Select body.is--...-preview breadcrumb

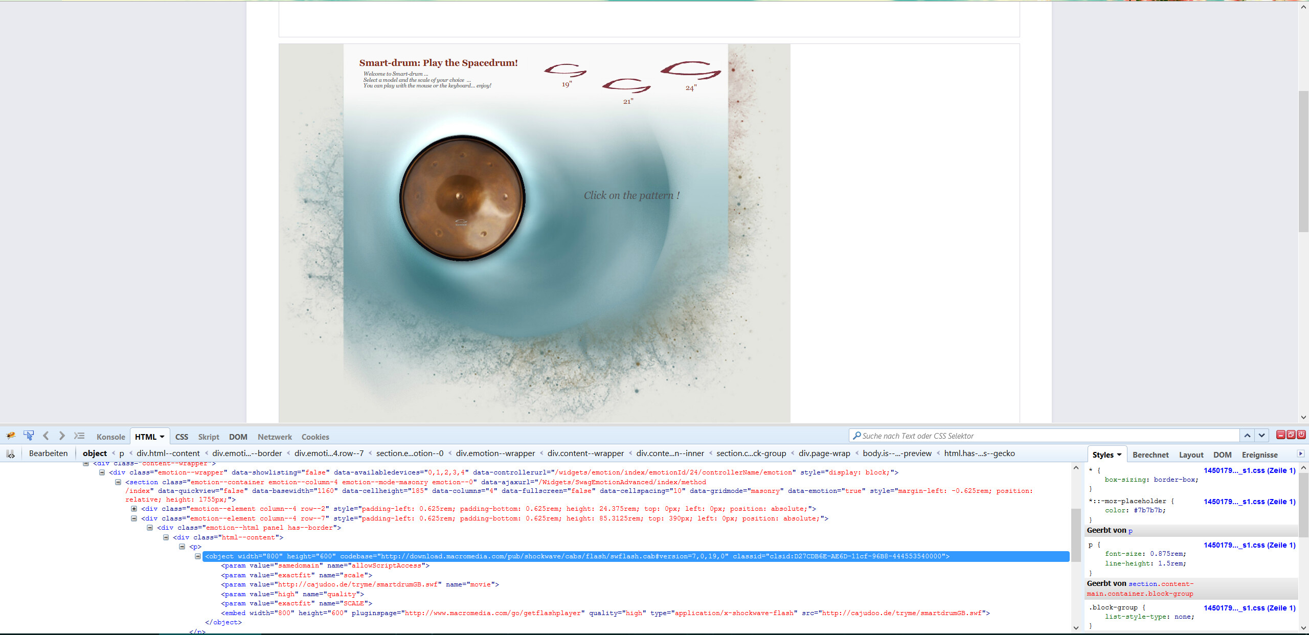tap(897, 453)
